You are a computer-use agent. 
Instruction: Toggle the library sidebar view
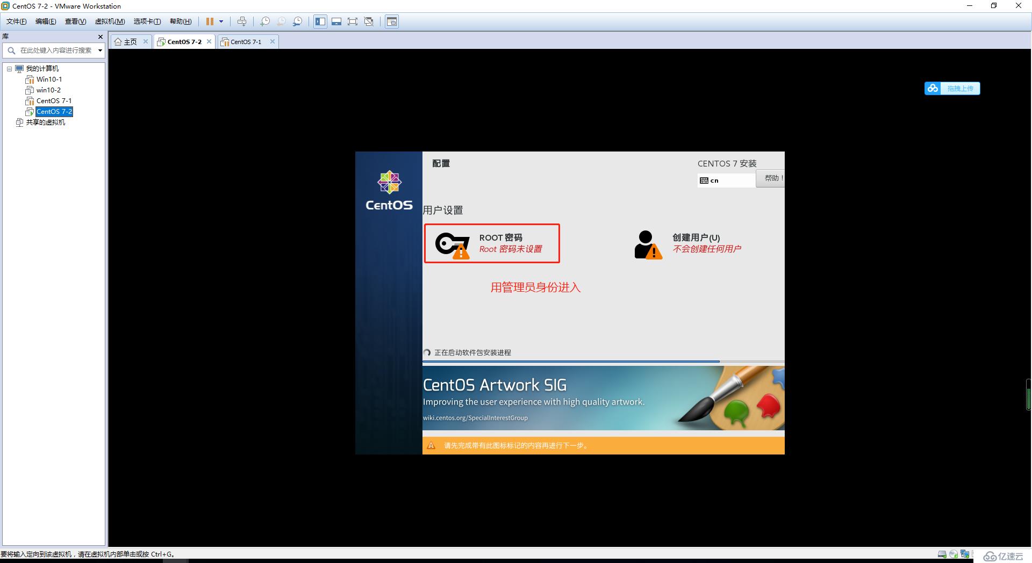tap(320, 21)
